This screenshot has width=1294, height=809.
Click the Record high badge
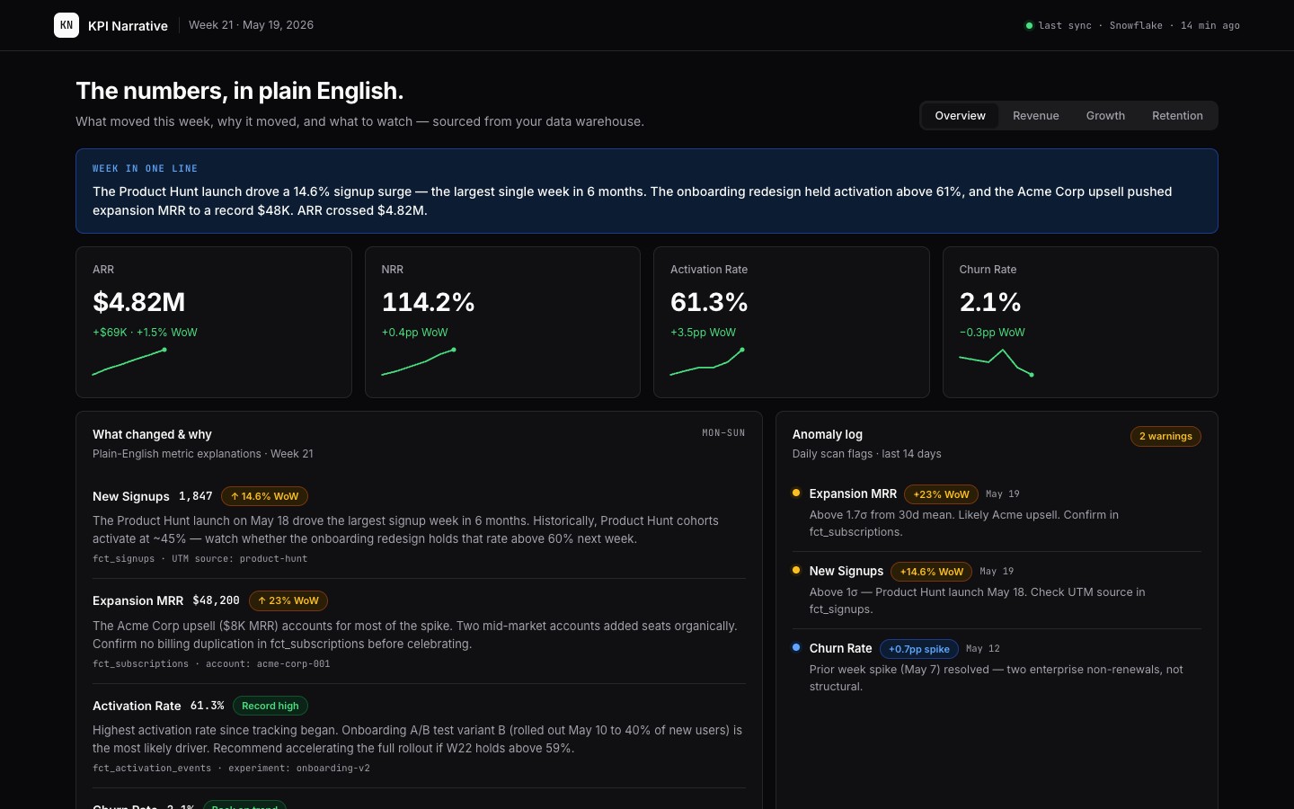pos(270,706)
